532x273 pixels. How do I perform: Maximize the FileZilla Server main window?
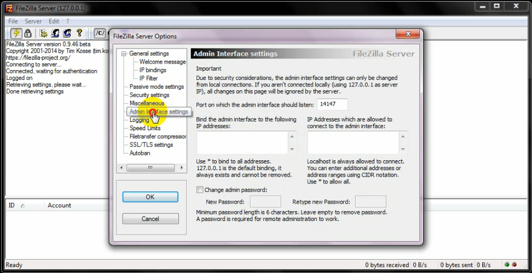click(497, 6)
